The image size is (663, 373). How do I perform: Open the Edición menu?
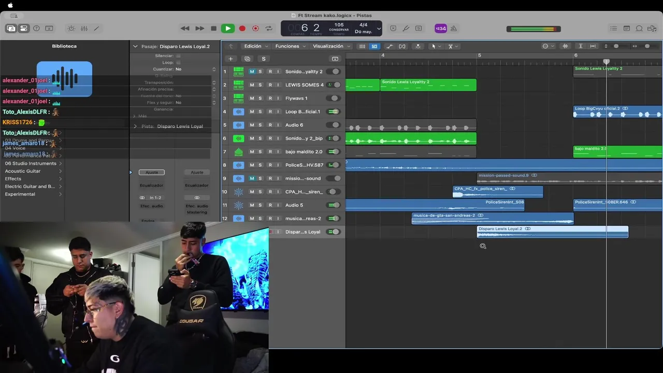point(256,46)
